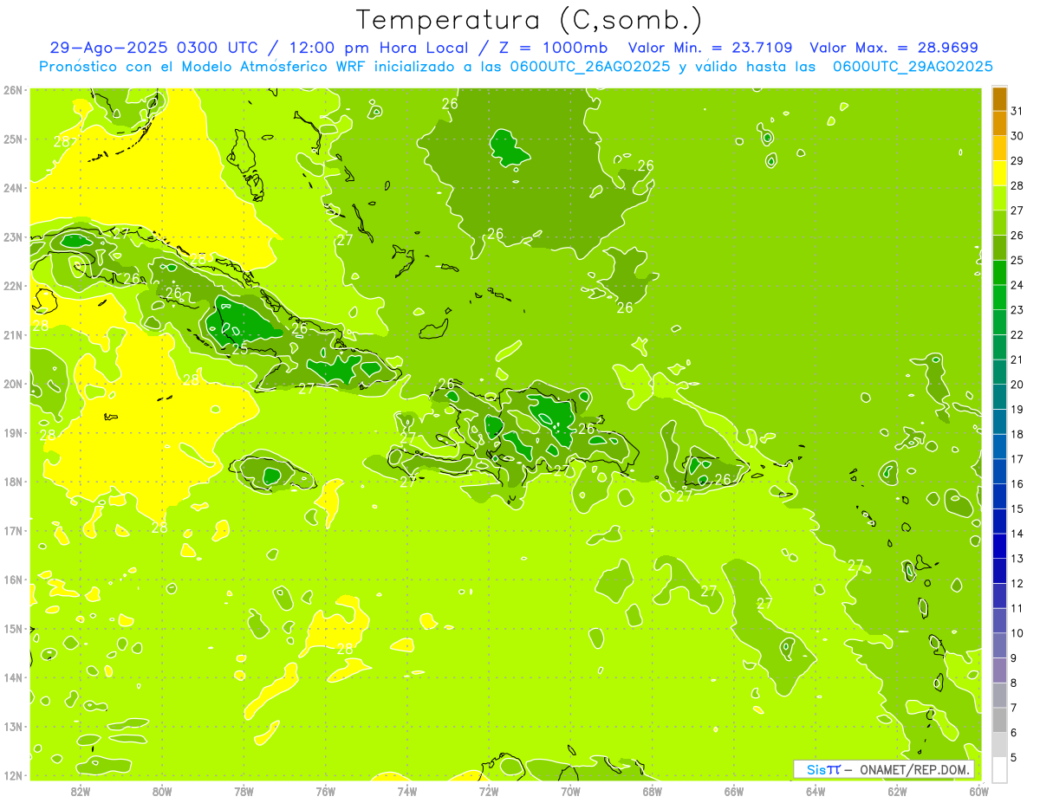Screen dimensions: 1040x803
Task: Click the "19N" latitude label
Action: [13, 433]
